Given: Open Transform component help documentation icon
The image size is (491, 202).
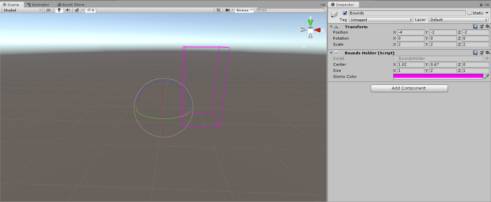Looking at the screenshot, I should point(475,27).
